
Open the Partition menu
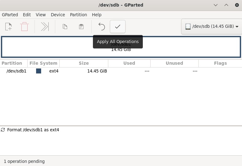tap(78, 15)
